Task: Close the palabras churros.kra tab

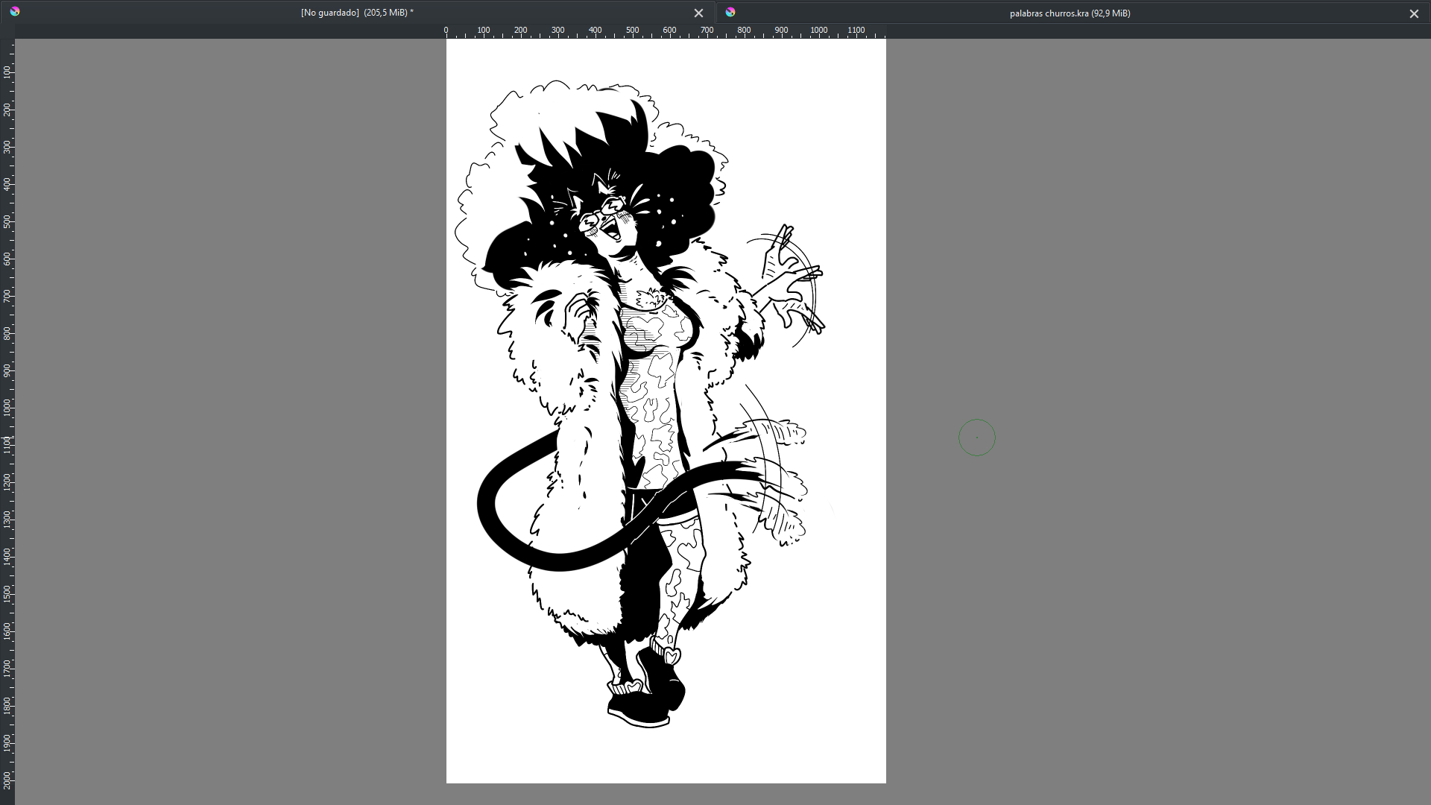Action: 1413,13
